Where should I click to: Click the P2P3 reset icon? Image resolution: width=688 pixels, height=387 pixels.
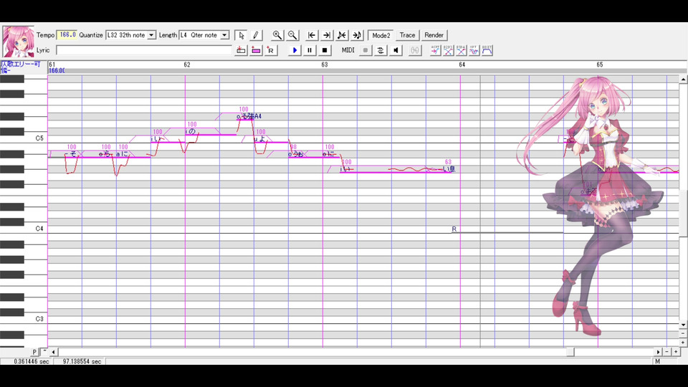(x=448, y=50)
